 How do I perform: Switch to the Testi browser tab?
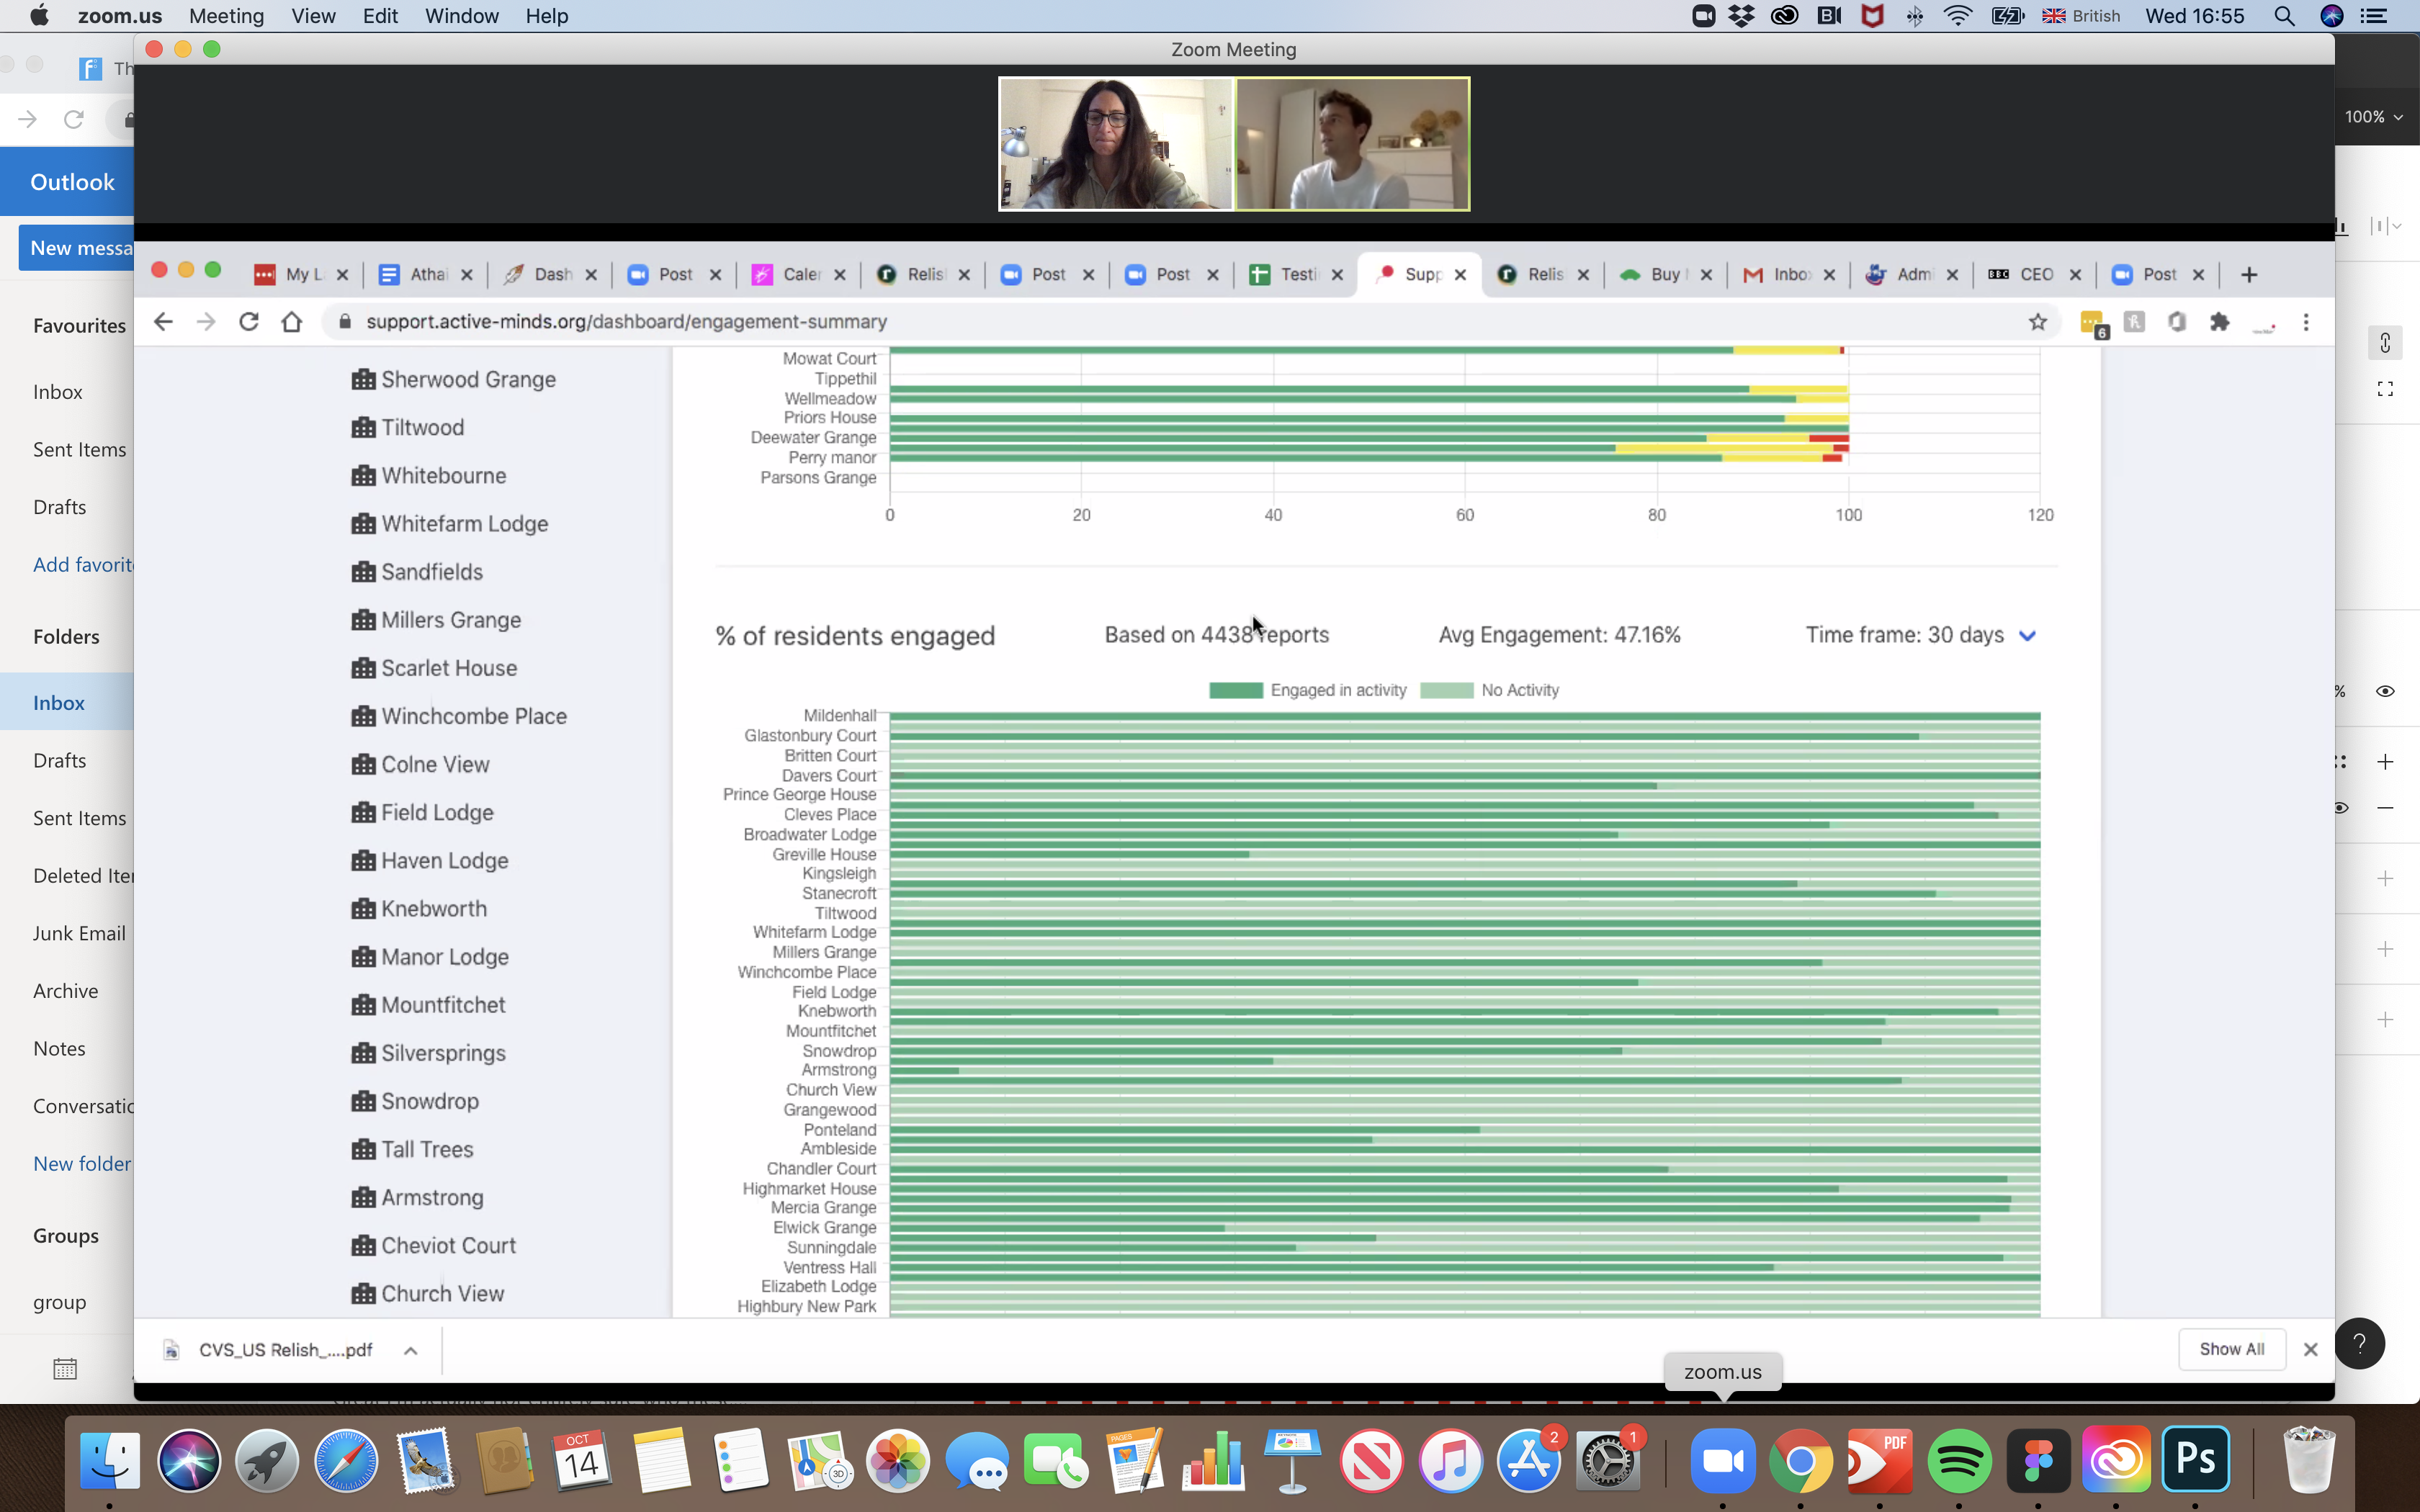1296,275
